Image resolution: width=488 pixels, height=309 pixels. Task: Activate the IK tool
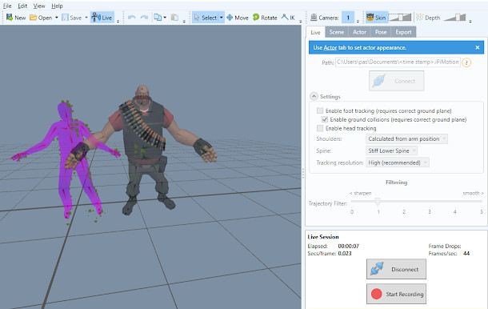288,18
